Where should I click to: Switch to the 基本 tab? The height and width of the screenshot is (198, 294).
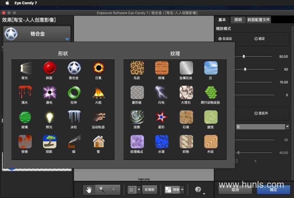(222, 20)
